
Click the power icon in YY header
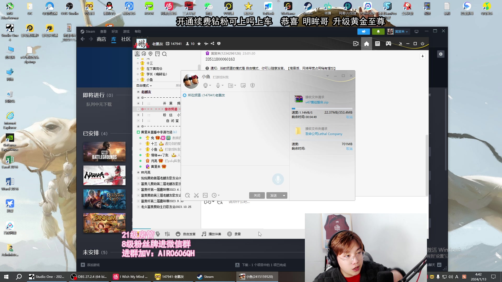[423, 44]
